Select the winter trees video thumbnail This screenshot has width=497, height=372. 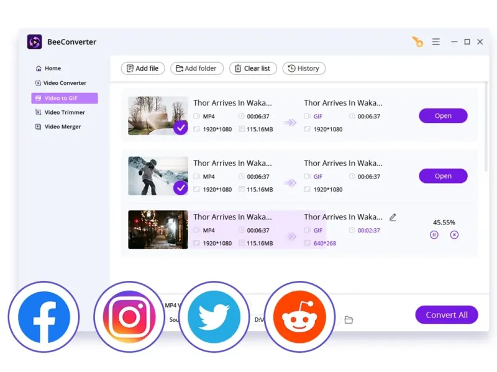point(158,116)
